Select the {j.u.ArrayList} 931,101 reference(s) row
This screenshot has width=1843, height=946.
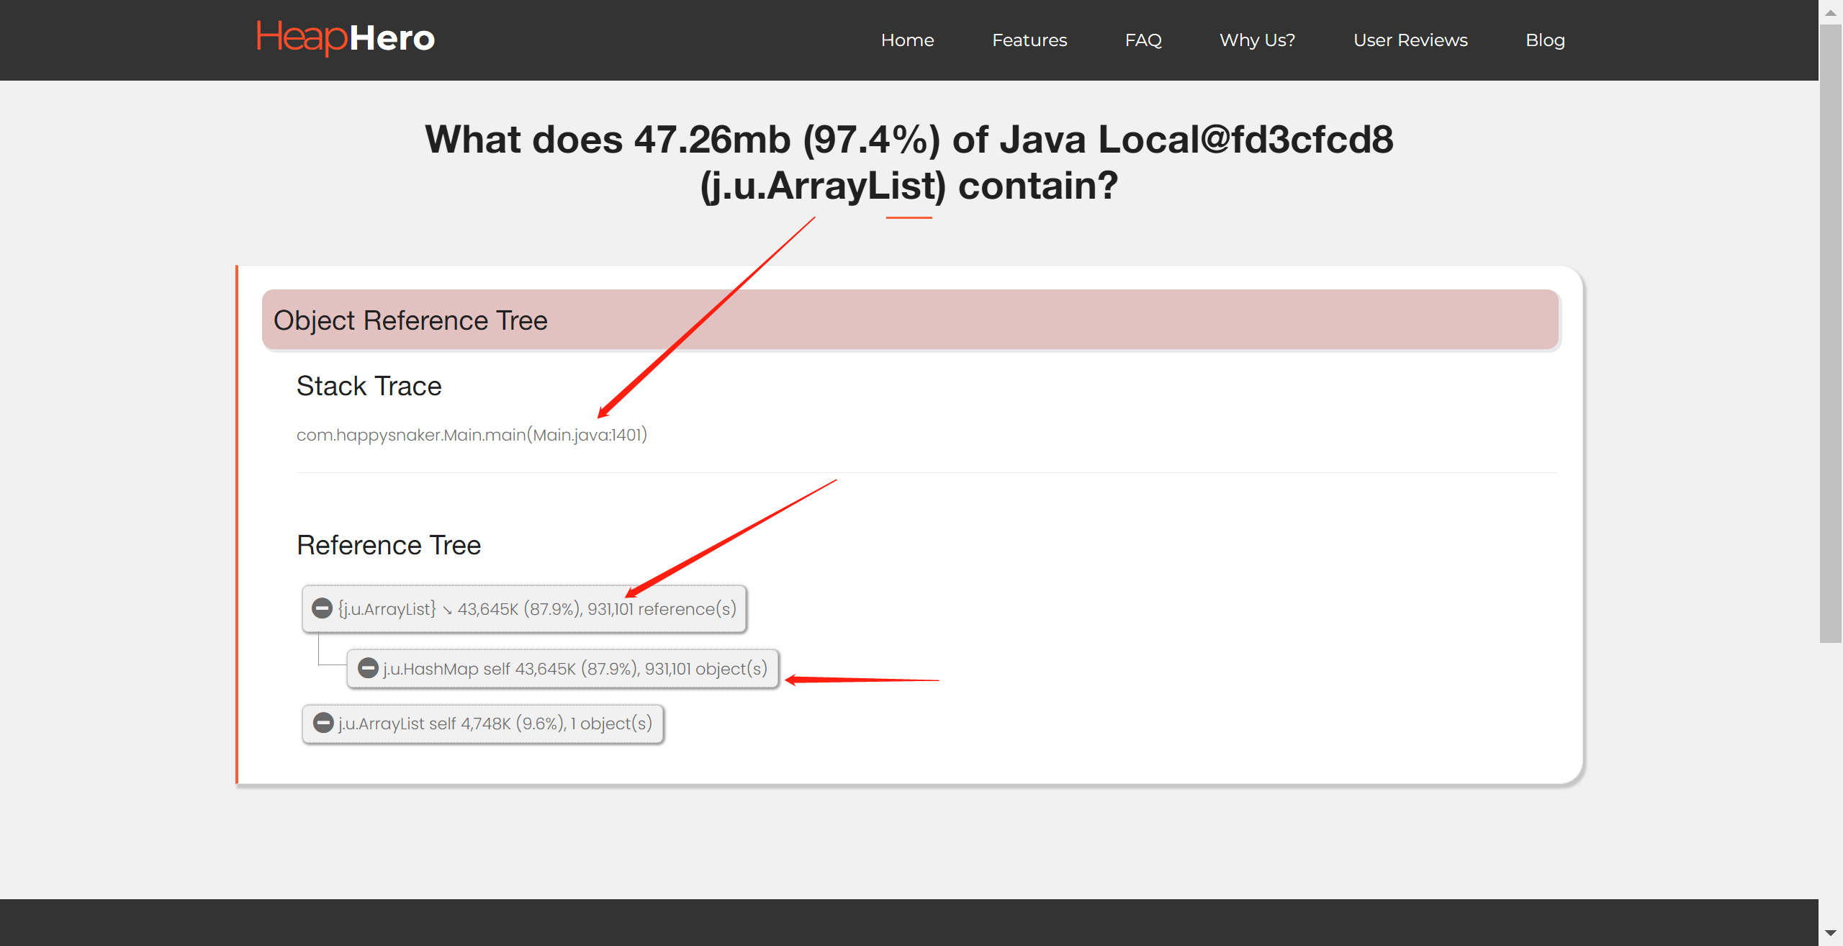pyautogui.click(x=524, y=609)
